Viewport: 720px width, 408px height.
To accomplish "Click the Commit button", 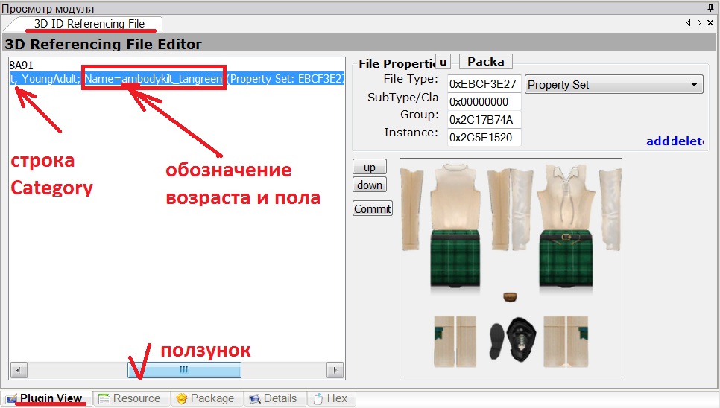I will click(372, 209).
